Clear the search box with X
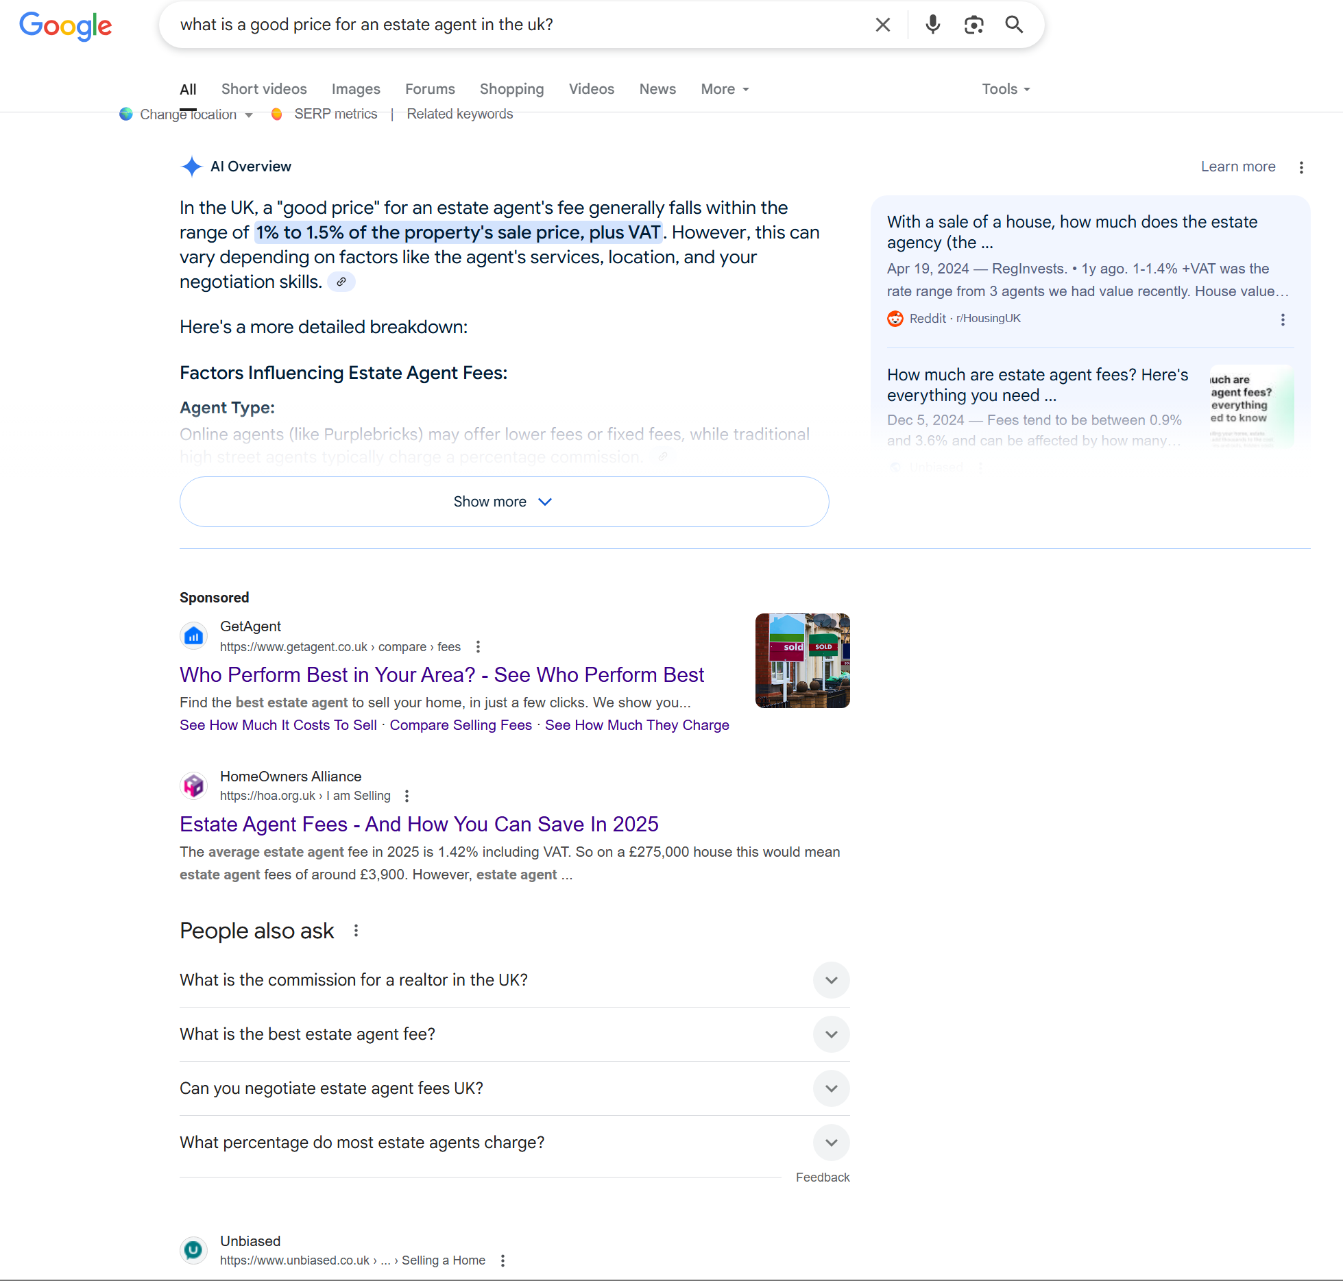The height and width of the screenshot is (1281, 1343). click(883, 25)
